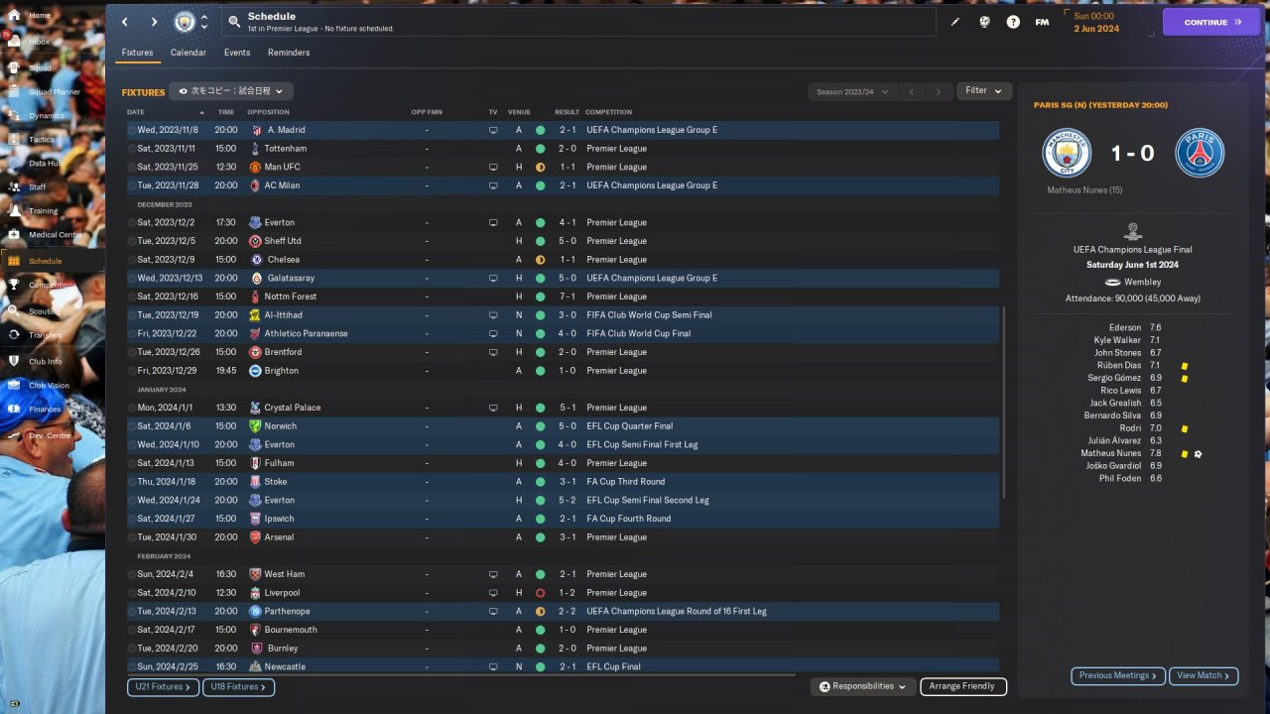
Task: Go forward with the right navigation arrow
Action: click(x=154, y=21)
